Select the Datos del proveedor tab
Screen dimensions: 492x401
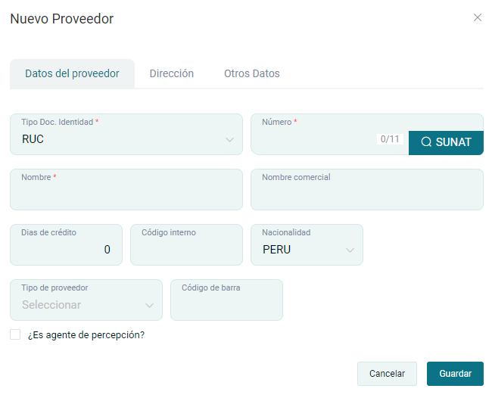(72, 73)
